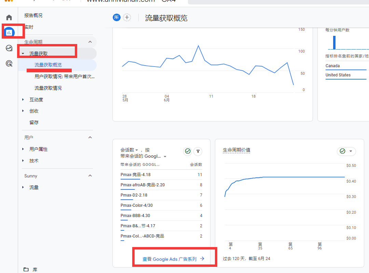Open the filter funnel on the sessions card

pos(198,151)
